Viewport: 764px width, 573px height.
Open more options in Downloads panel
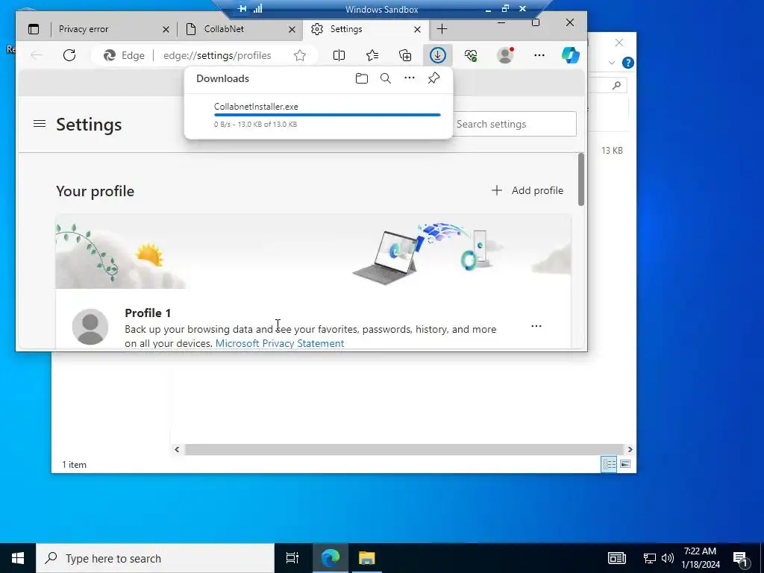(410, 78)
